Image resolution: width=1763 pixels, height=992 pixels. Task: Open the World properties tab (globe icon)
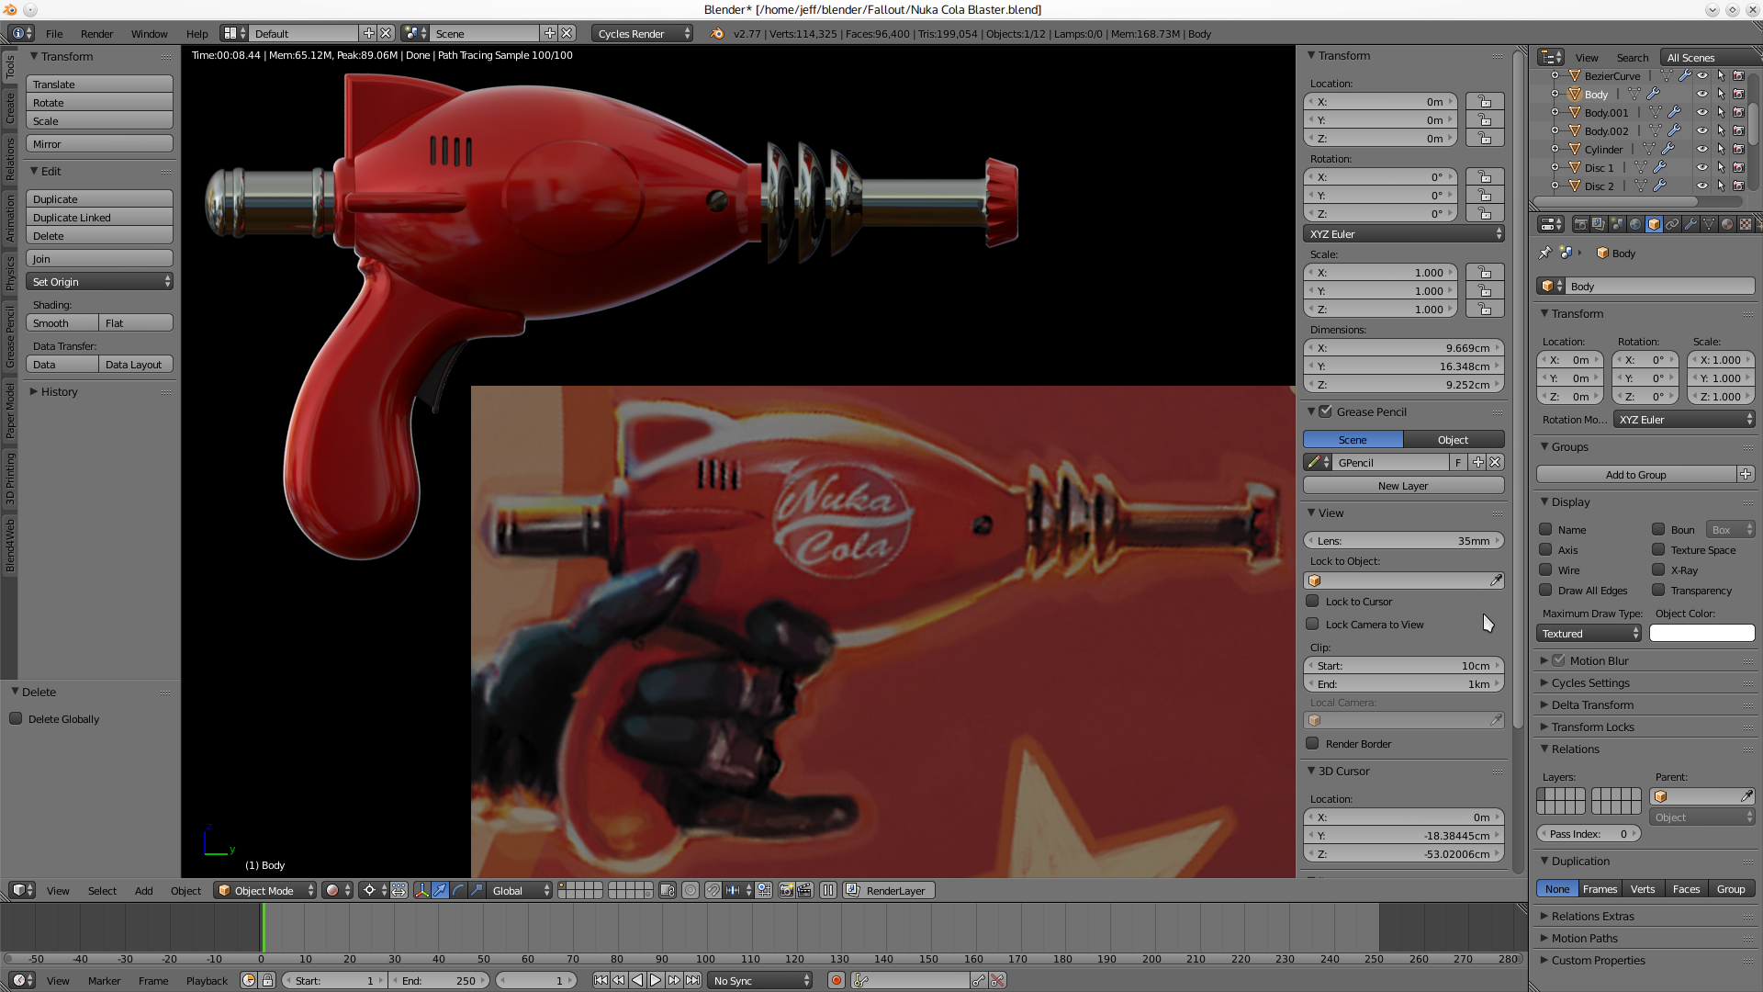click(1635, 224)
